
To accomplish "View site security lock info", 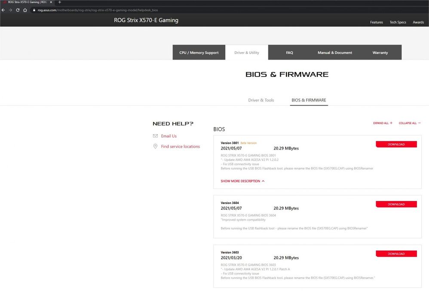I will 34,10.
